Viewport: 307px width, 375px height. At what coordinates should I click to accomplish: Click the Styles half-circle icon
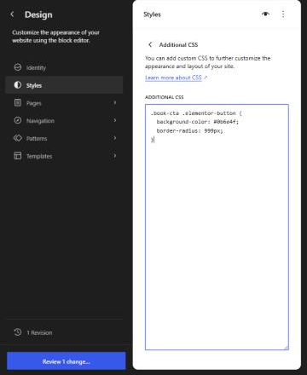[x=18, y=85]
